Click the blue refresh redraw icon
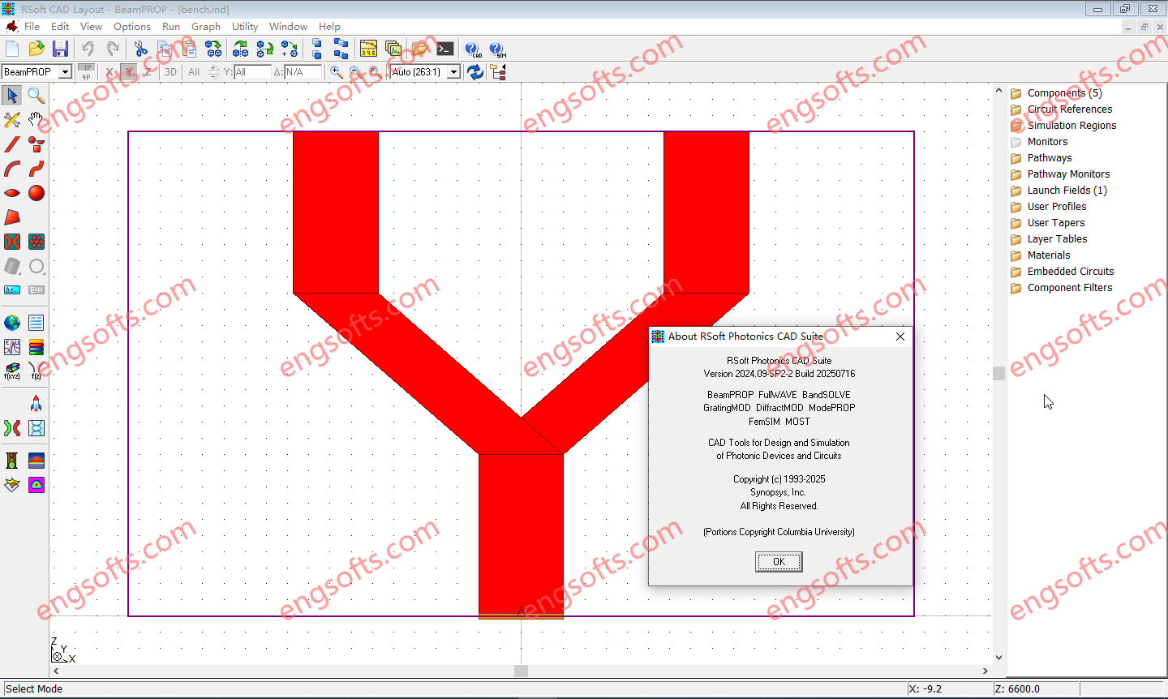1168x699 pixels. [475, 72]
